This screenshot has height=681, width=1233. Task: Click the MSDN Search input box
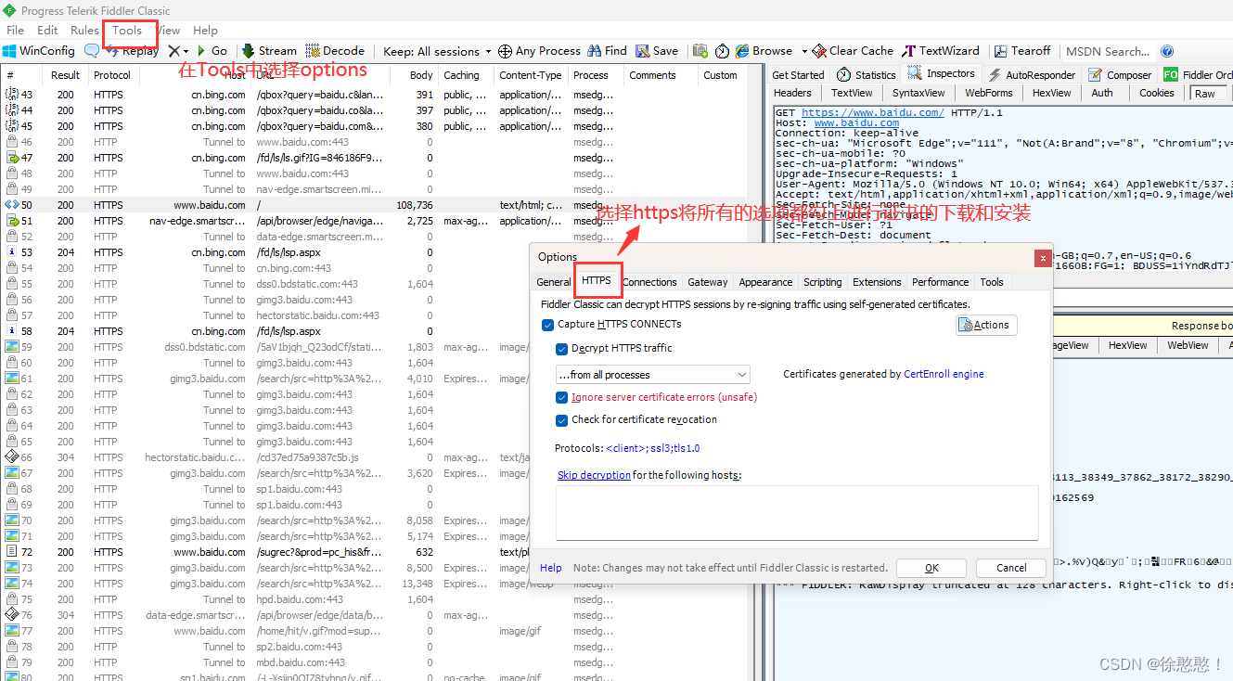click(1108, 51)
